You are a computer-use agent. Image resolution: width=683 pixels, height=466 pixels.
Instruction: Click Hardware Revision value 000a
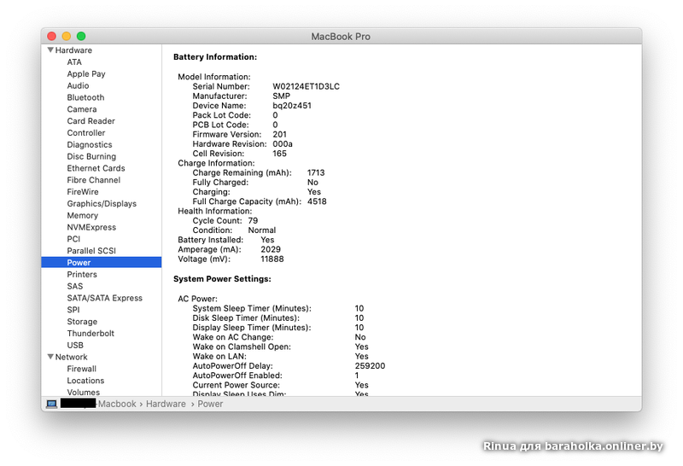point(283,143)
